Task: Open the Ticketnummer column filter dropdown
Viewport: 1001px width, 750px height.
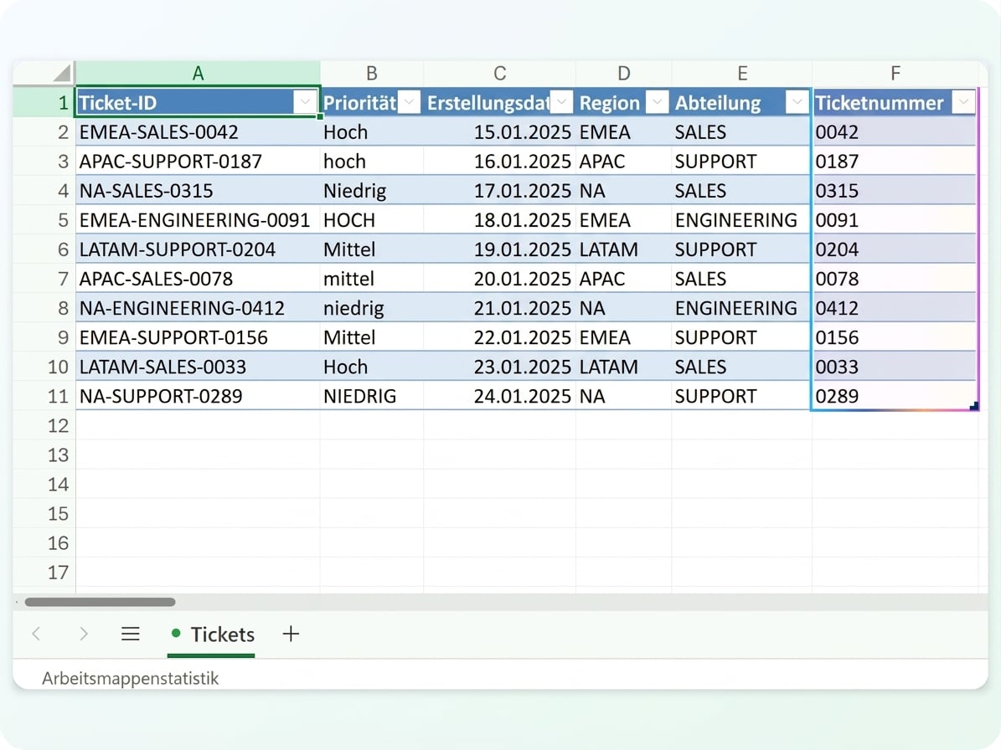Action: tap(963, 102)
